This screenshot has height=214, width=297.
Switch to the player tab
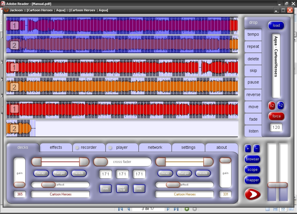pyautogui.click(x=122, y=147)
